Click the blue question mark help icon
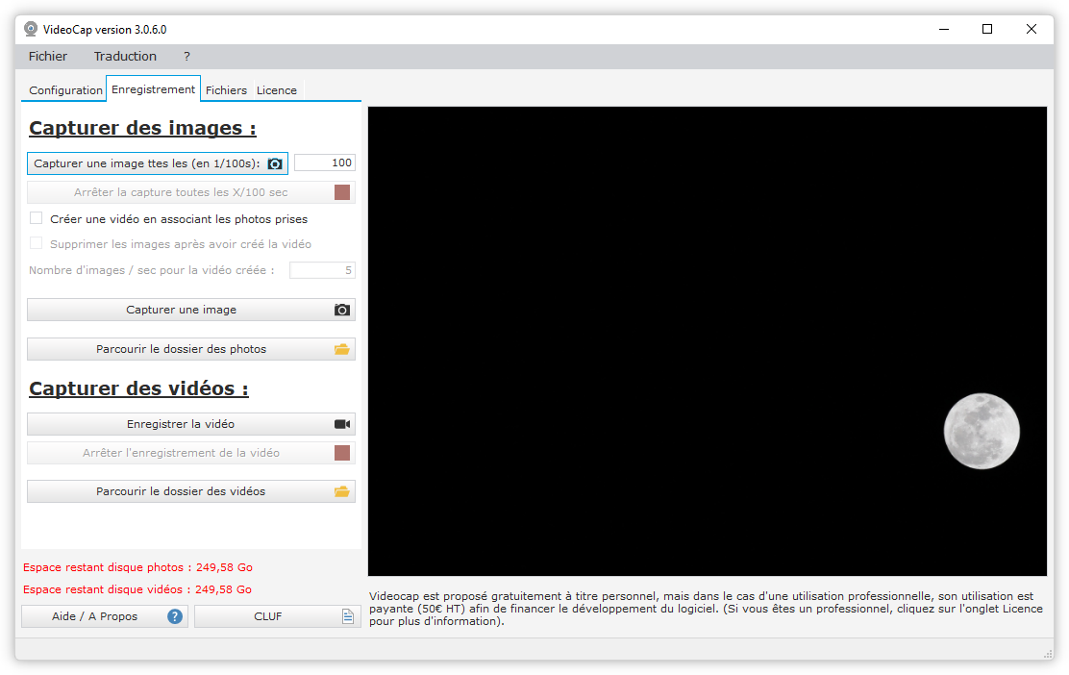1069x675 pixels. click(175, 616)
